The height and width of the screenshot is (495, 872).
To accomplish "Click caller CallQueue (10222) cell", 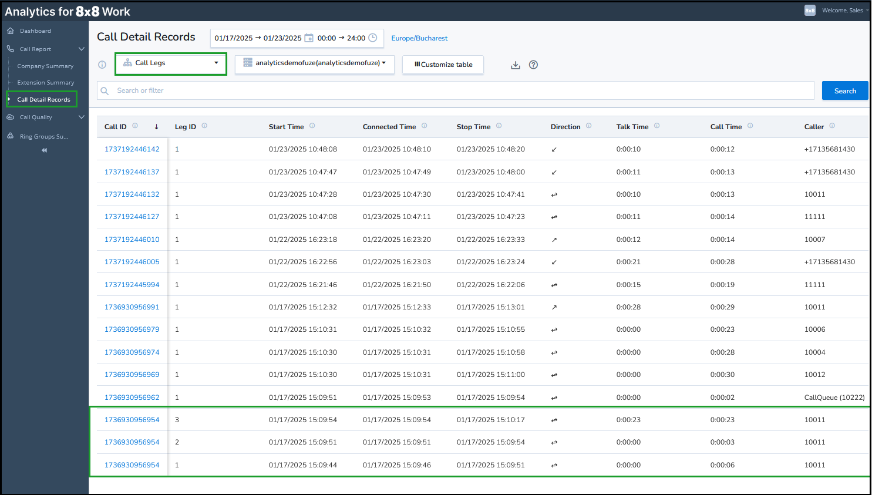I will click(834, 398).
